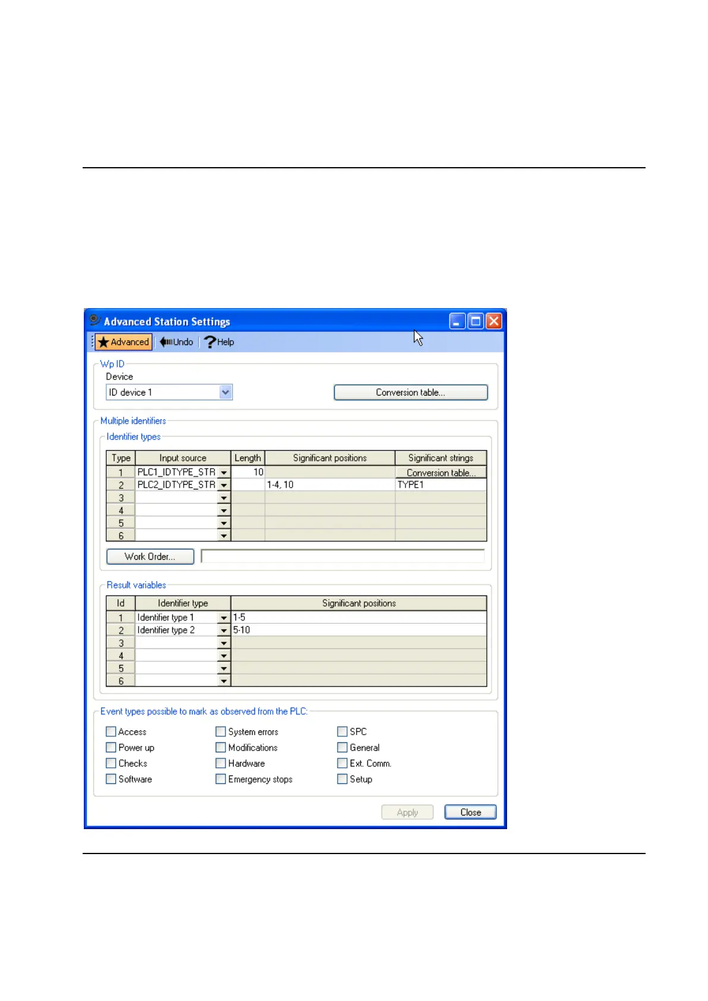Close the window using the red X
The height and width of the screenshot is (1001, 708).
(494, 322)
